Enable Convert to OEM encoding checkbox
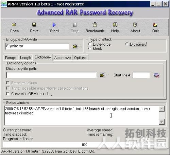This screenshot has height=155, width=170. click(8, 94)
